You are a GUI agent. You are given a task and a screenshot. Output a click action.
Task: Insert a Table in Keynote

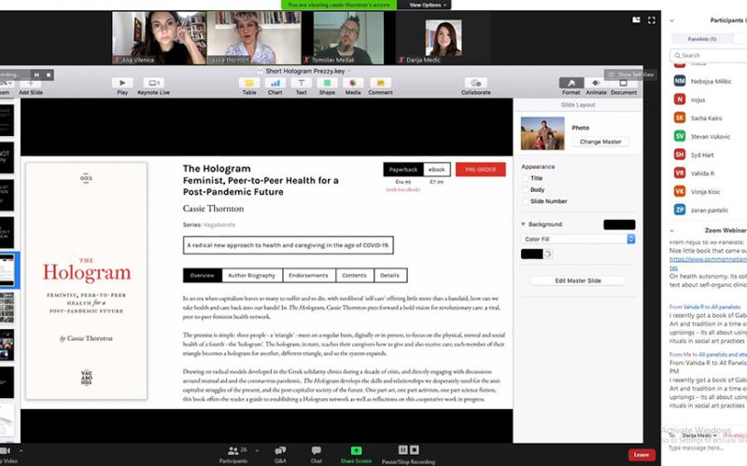(249, 83)
